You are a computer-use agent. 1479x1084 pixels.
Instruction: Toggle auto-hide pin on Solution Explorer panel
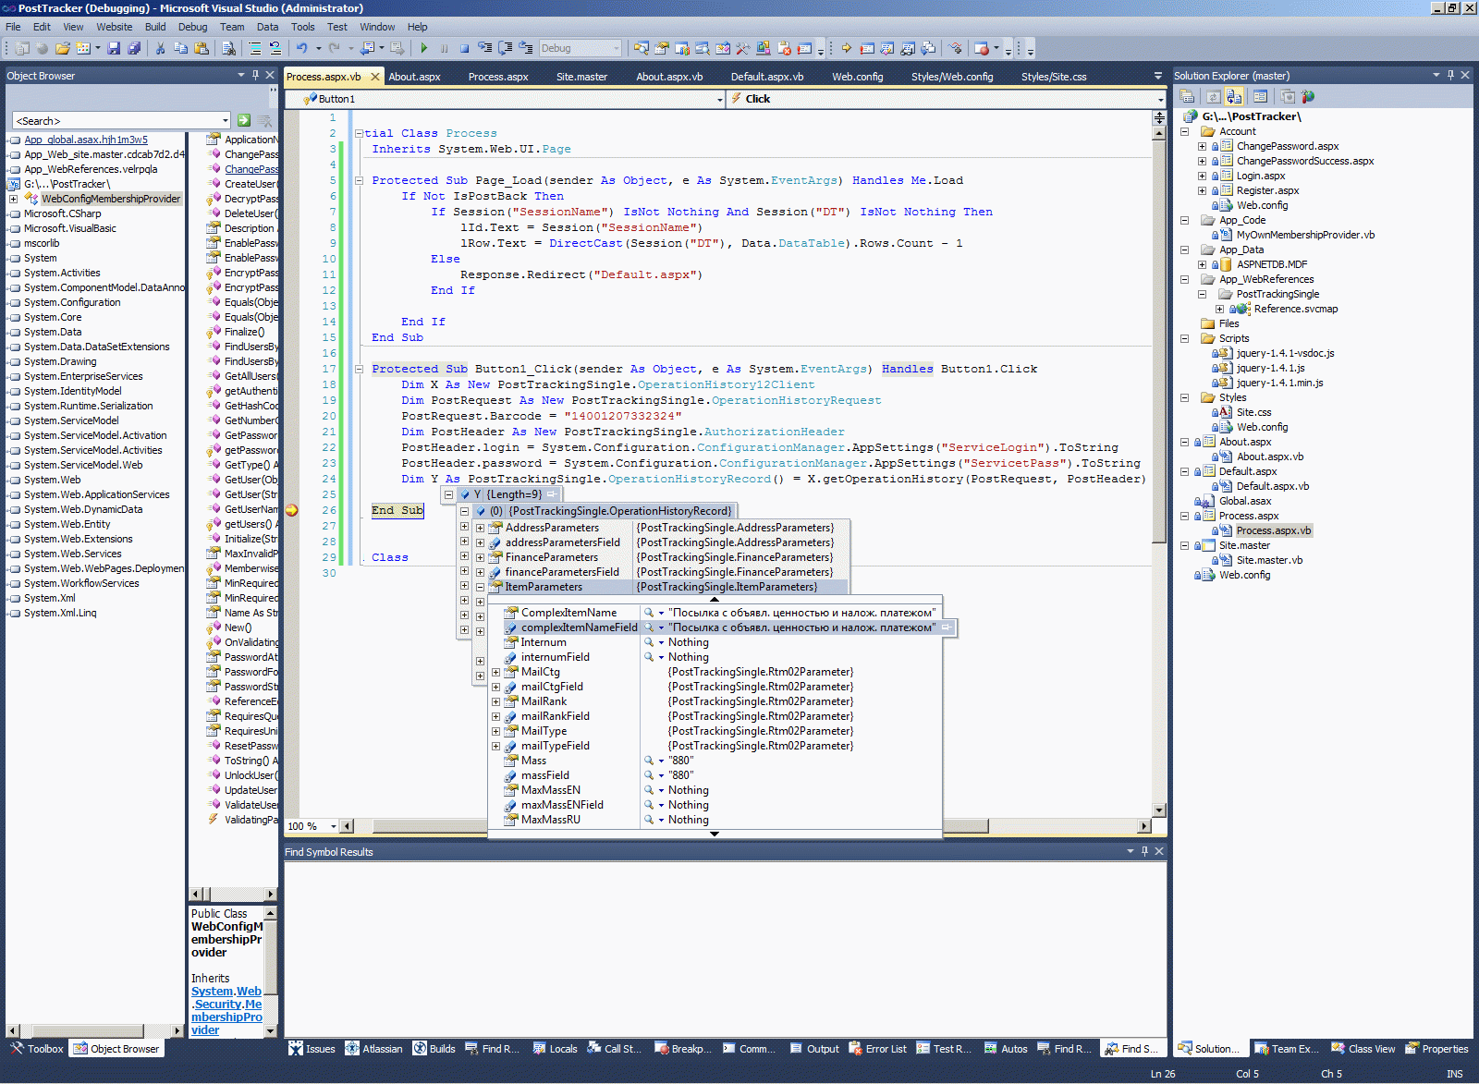point(1450,75)
